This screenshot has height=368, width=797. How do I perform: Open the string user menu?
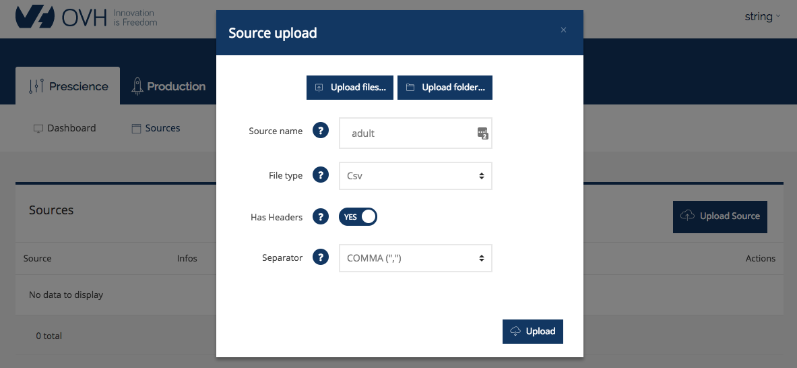click(x=762, y=17)
